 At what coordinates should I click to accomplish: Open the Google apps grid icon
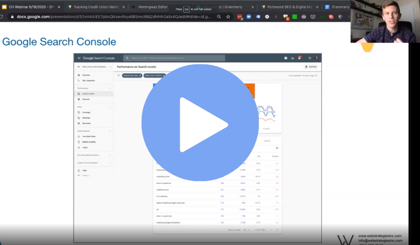point(310,58)
